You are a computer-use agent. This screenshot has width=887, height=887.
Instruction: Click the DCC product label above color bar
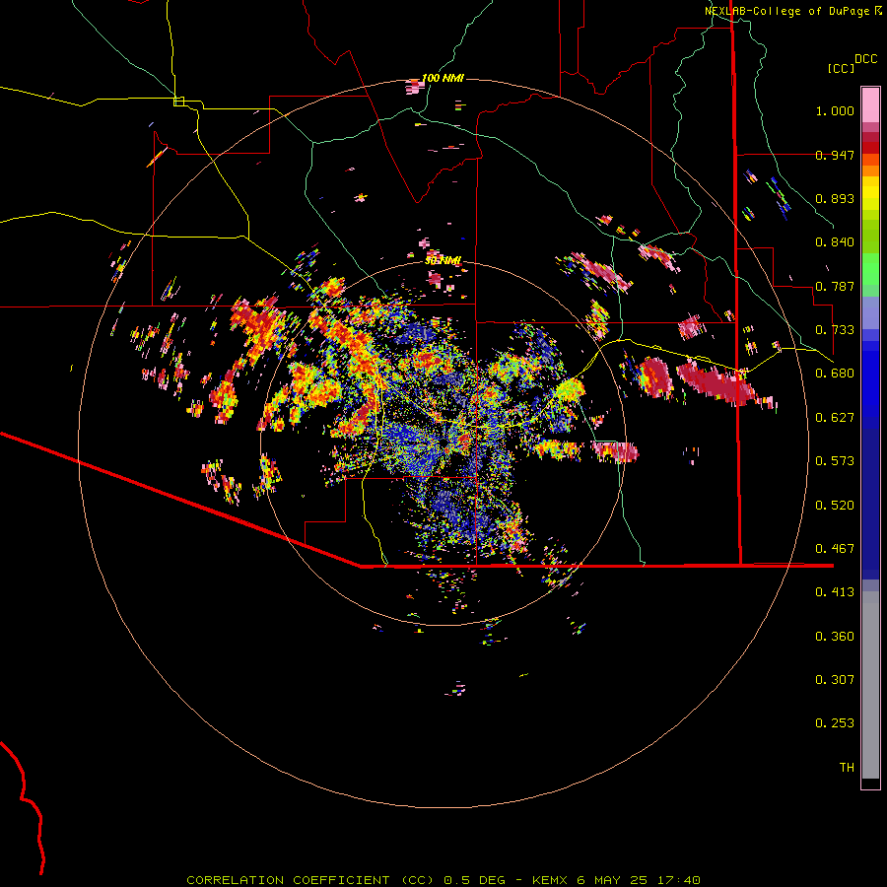[865, 59]
